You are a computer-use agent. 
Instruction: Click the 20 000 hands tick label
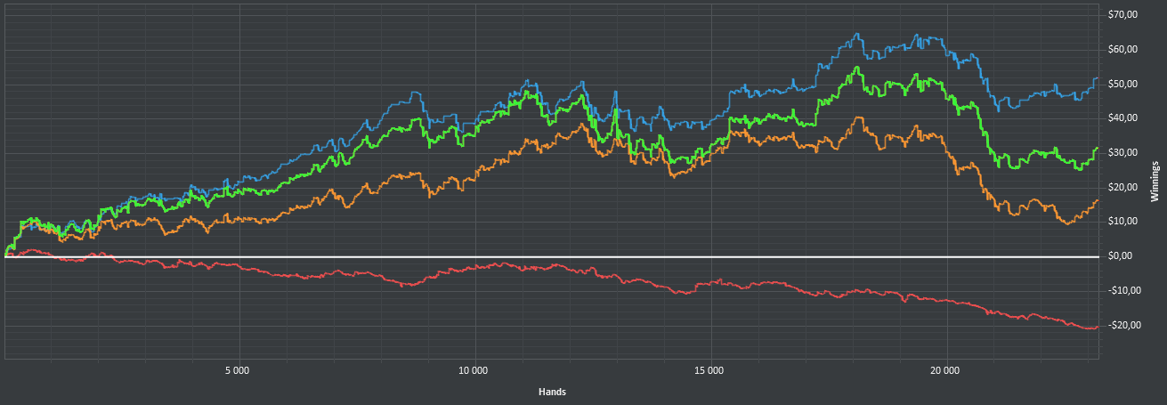945,369
